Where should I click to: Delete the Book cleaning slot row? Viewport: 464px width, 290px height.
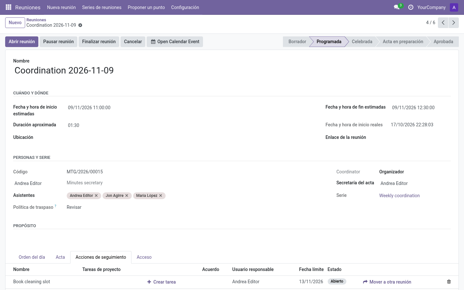click(449, 282)
